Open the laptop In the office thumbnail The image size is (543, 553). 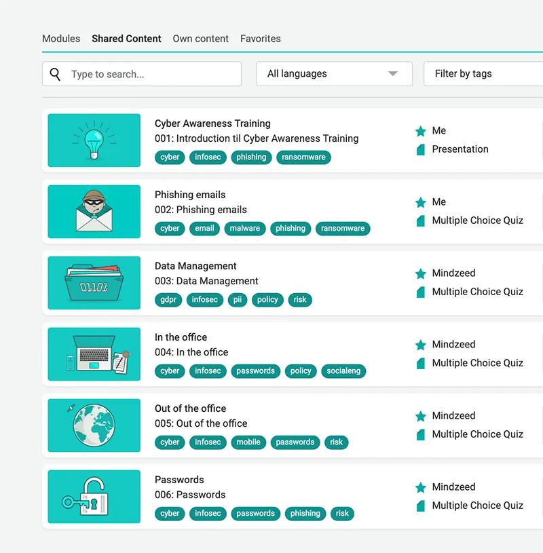[94, 354]
